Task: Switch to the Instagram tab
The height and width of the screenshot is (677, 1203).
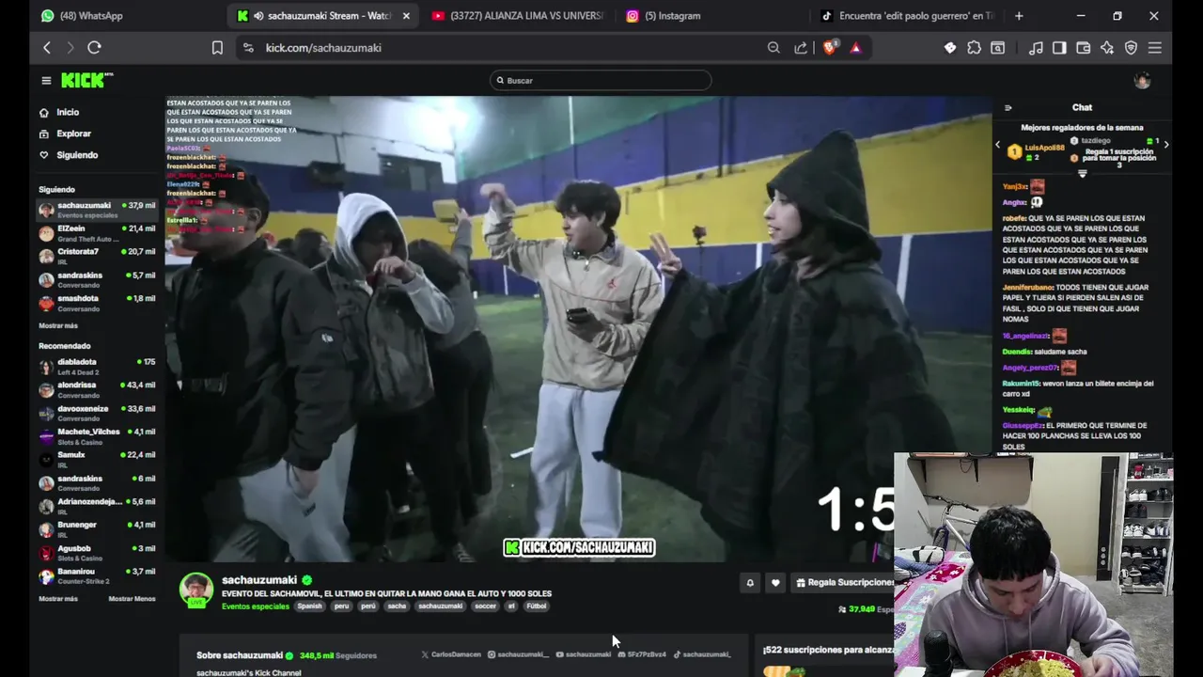Action: pyautogui.click(x=710, y=16)
